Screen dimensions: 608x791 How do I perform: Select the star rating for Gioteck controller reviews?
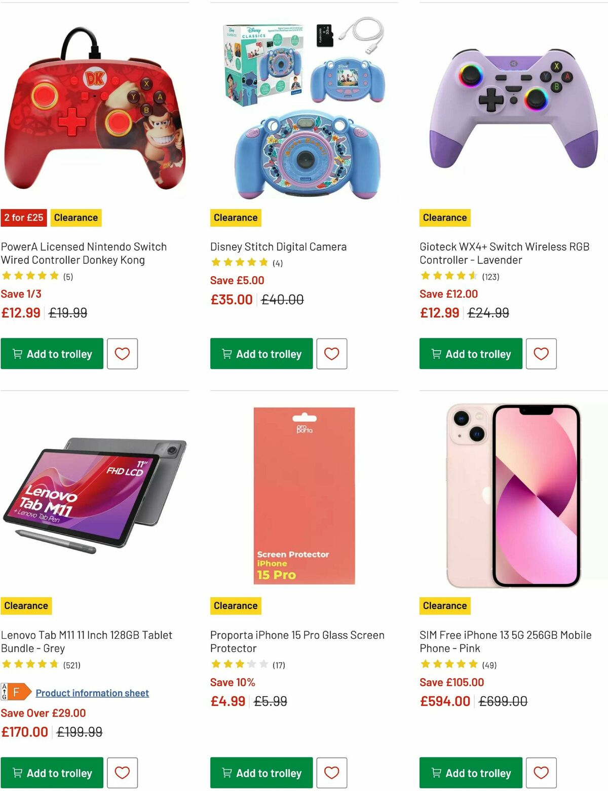pos(447,276)
